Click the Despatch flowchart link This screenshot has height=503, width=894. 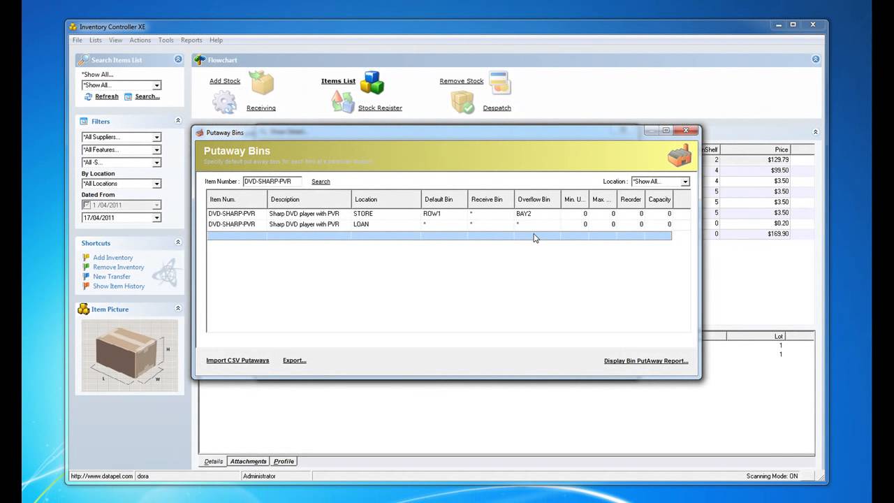coord(497,108)
